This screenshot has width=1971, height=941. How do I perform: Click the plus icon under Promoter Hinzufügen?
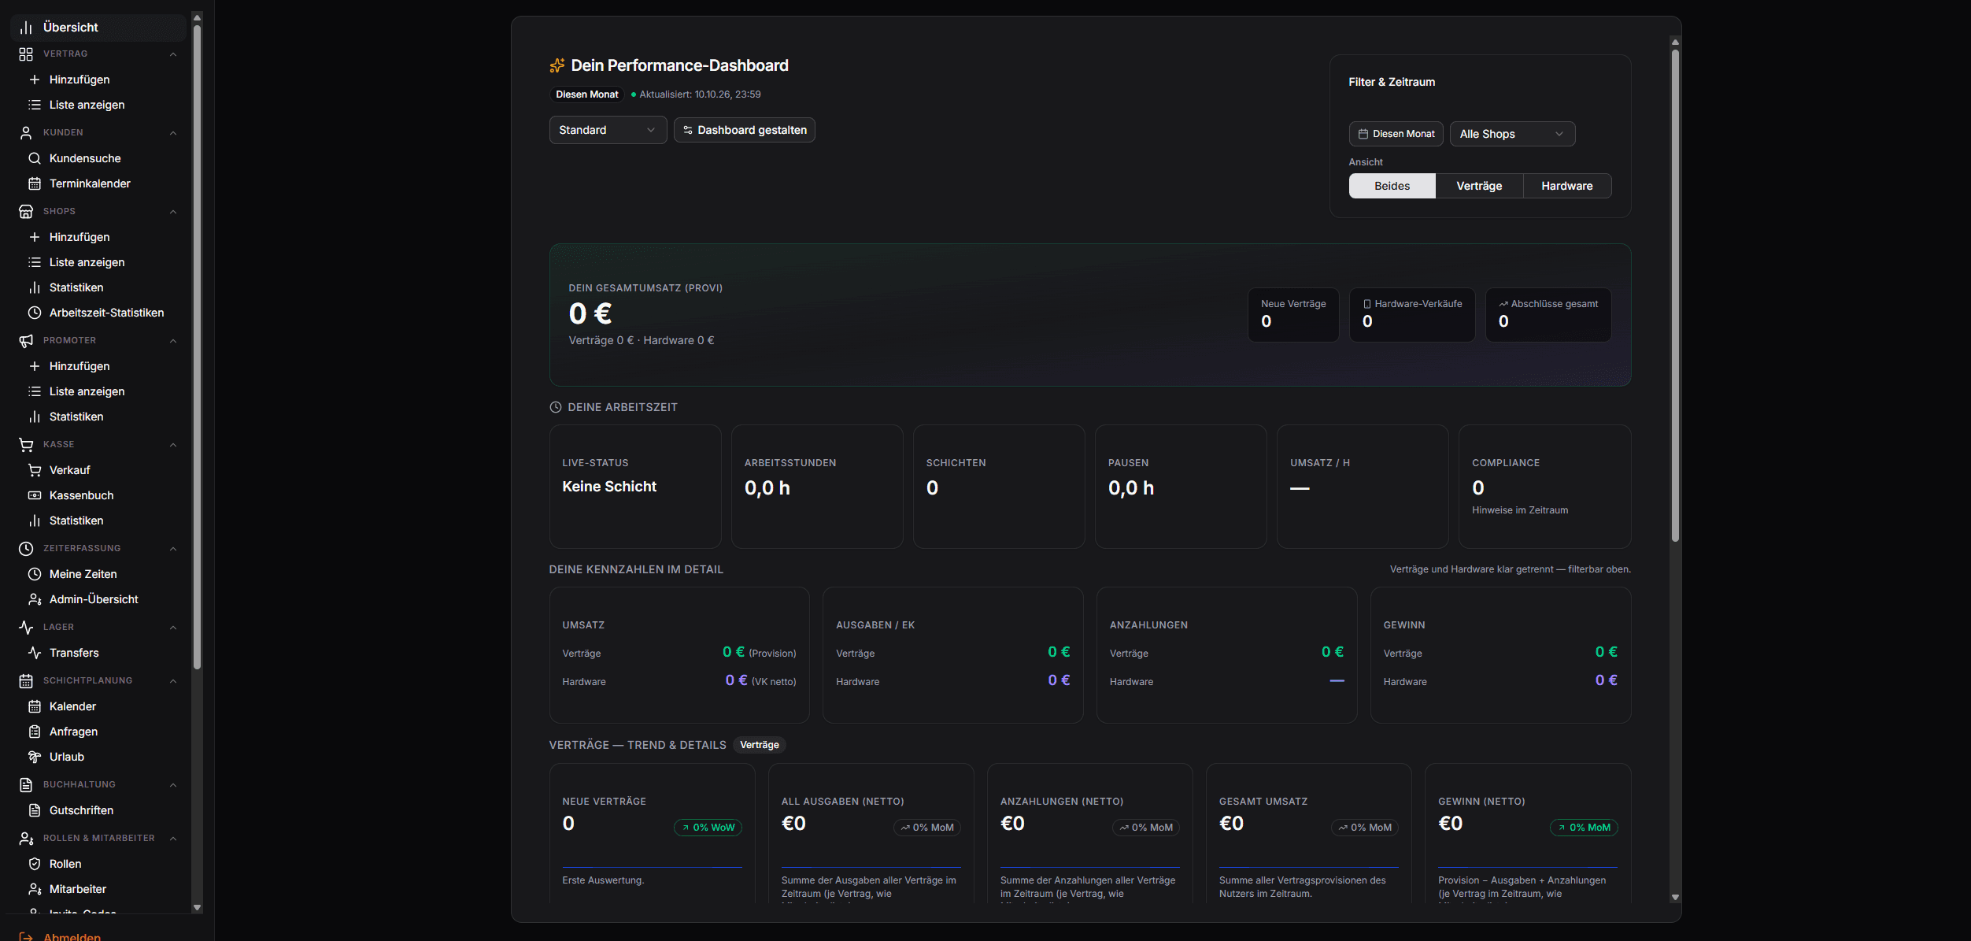coord(35,366)
